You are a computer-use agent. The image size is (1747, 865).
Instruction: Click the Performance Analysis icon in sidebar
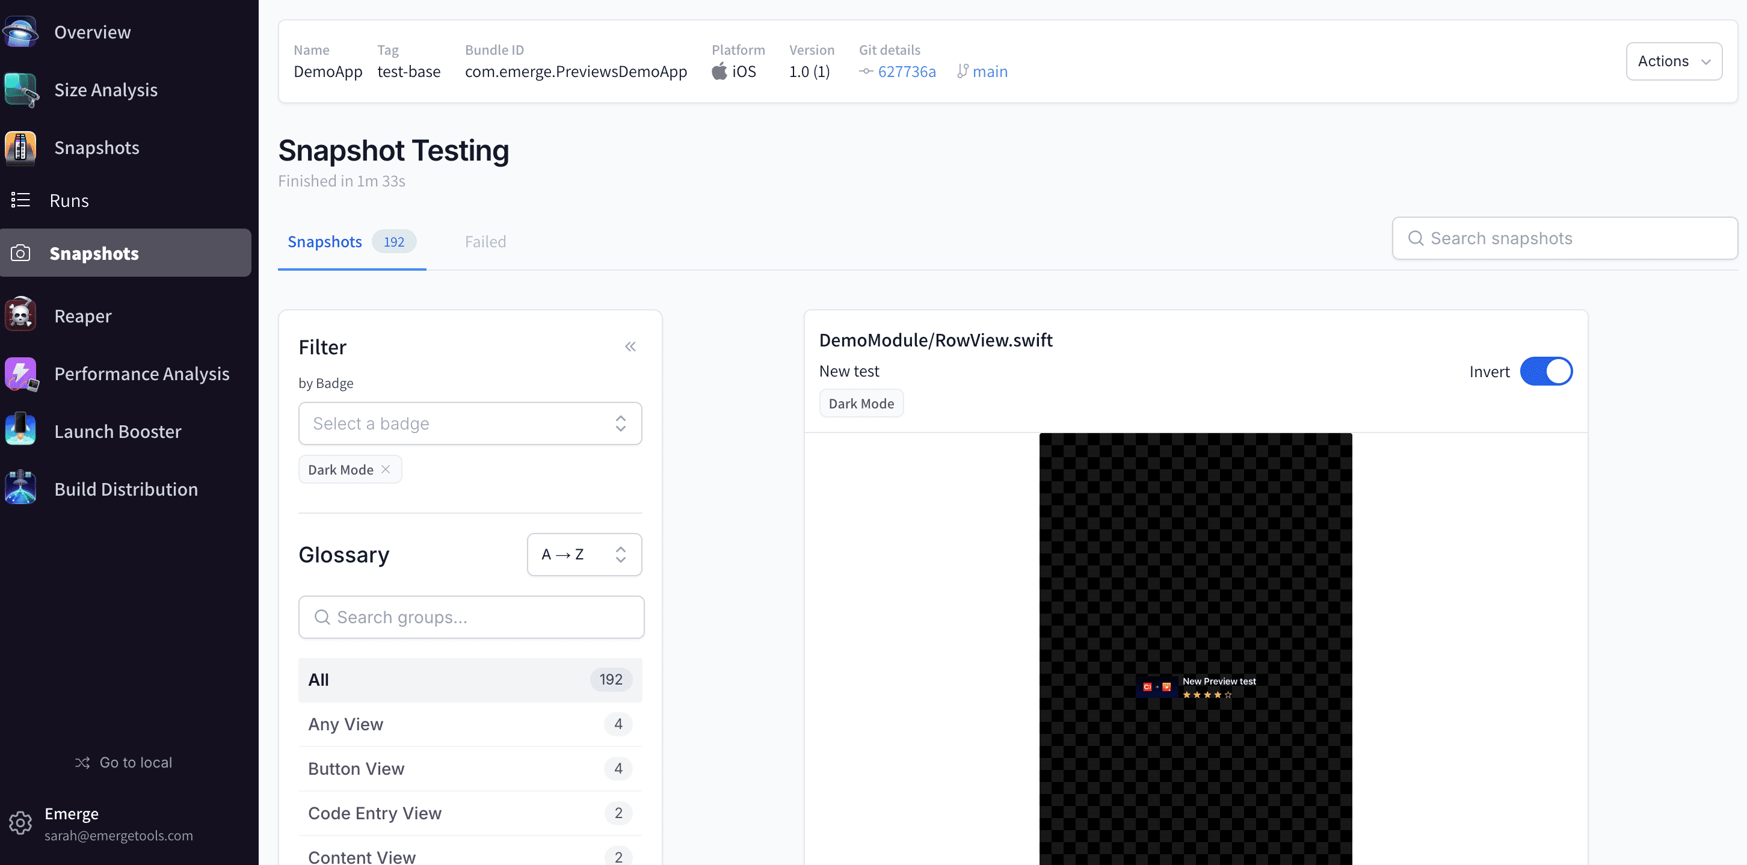tap(19, 372)
